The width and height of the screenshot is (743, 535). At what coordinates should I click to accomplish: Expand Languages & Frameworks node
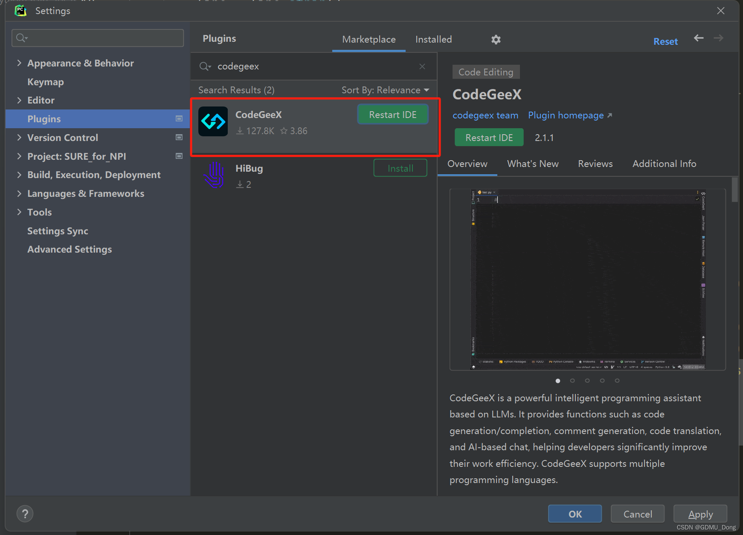click(19, 193)
